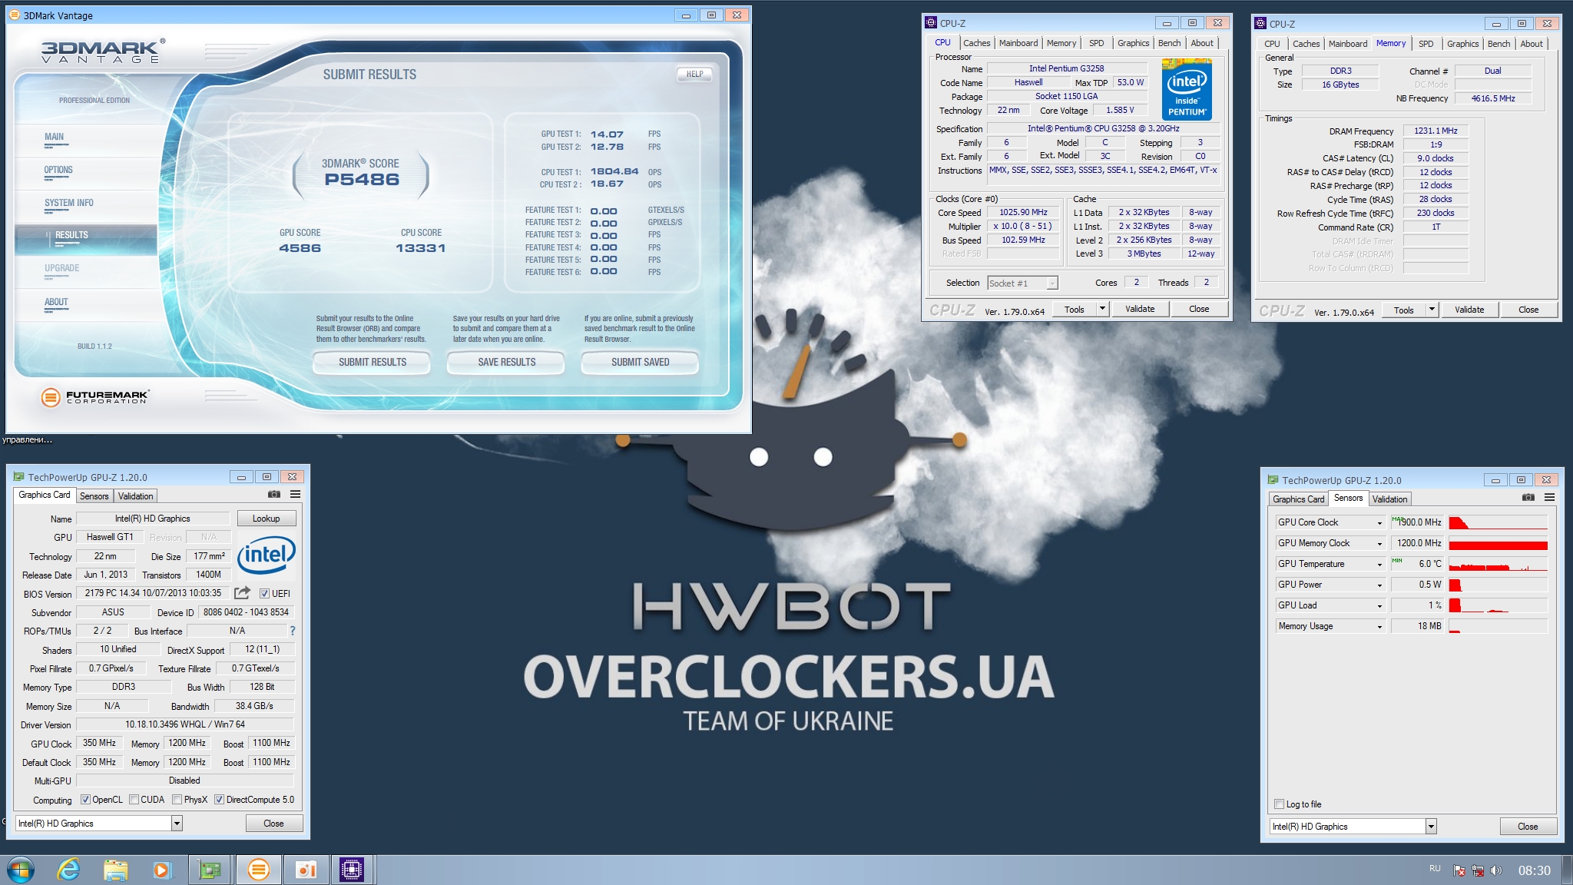Click the Bus Interface question mark icon
1573x885 pixels.
coord(292,631)
